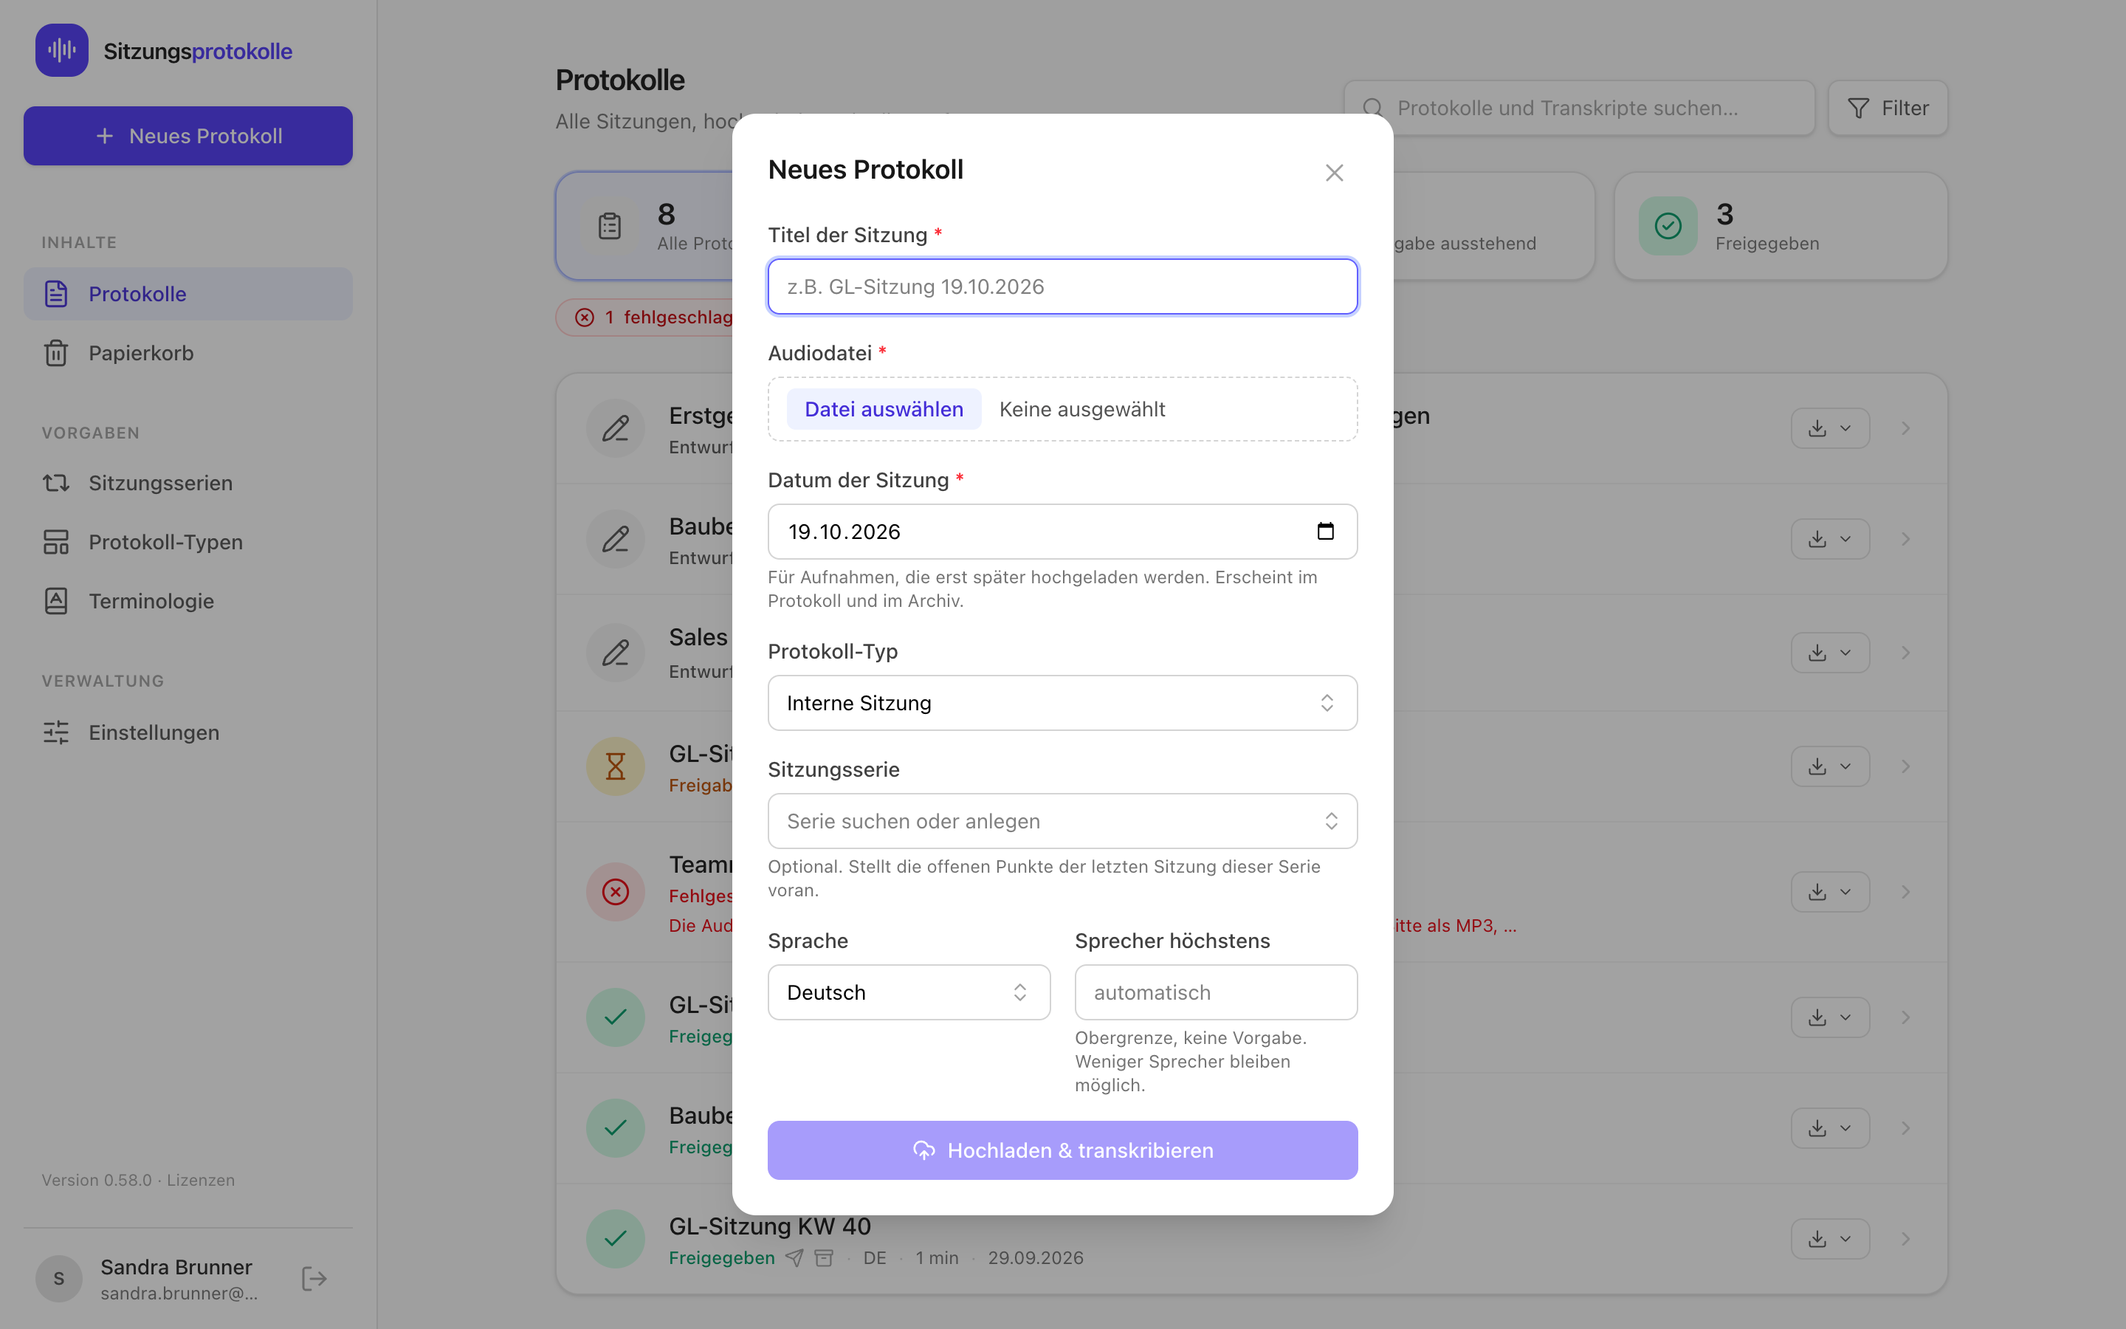The image size is (2126, 1329).
Task: Open Einstellungen in the sidebar
Action: [x=188, y=732]
